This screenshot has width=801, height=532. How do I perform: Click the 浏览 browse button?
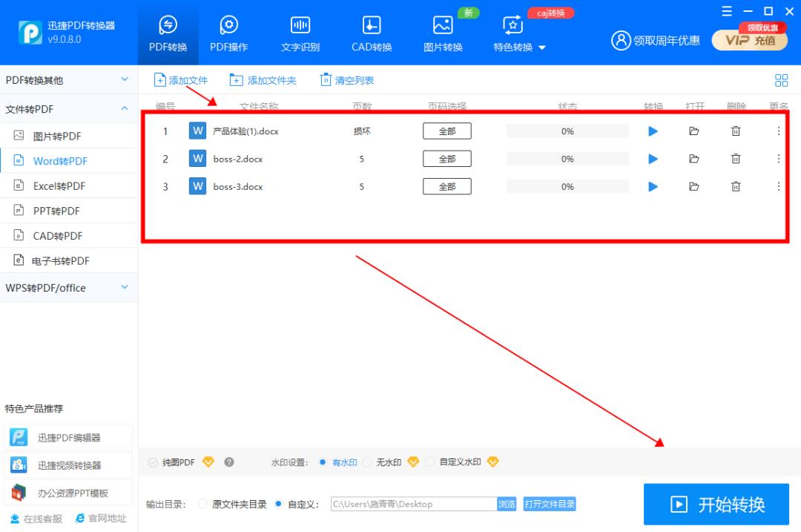(x=506, y=504)
